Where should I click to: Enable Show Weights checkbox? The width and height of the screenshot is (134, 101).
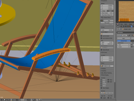102,88
